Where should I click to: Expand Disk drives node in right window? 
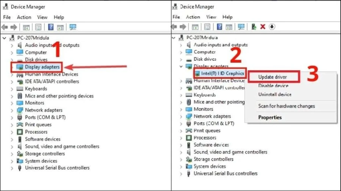pyautogui.click(x=181, y=59)
